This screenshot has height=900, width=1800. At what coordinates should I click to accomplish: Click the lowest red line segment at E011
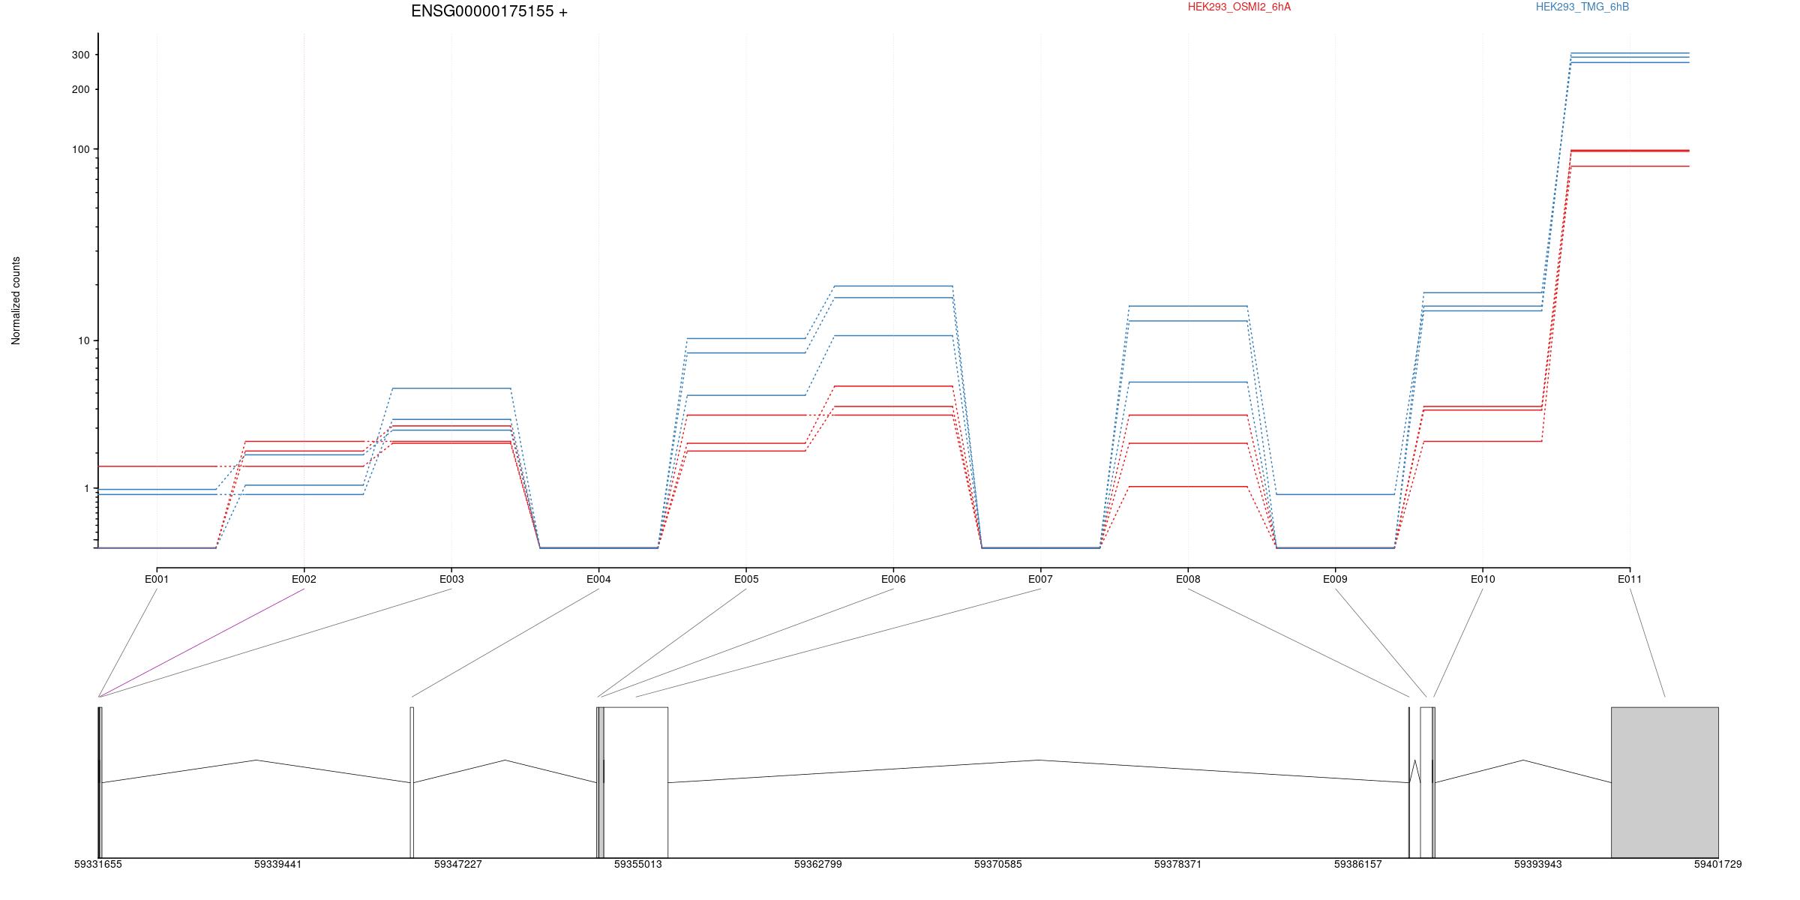pyautogui.click(x=1630, y=166)
